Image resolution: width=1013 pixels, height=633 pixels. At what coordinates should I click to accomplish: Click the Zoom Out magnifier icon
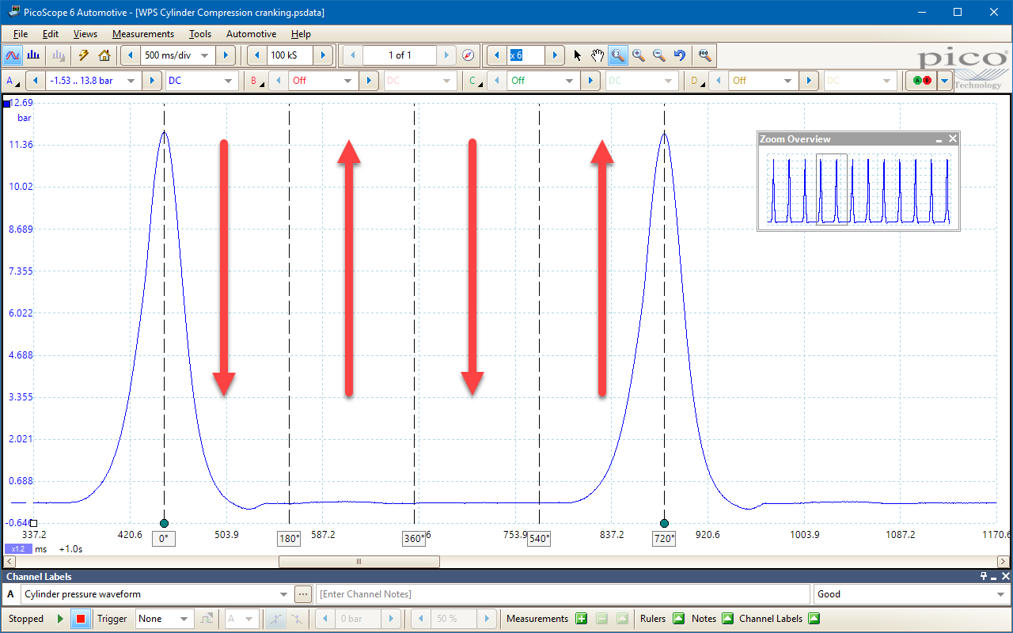coord(658,55)
